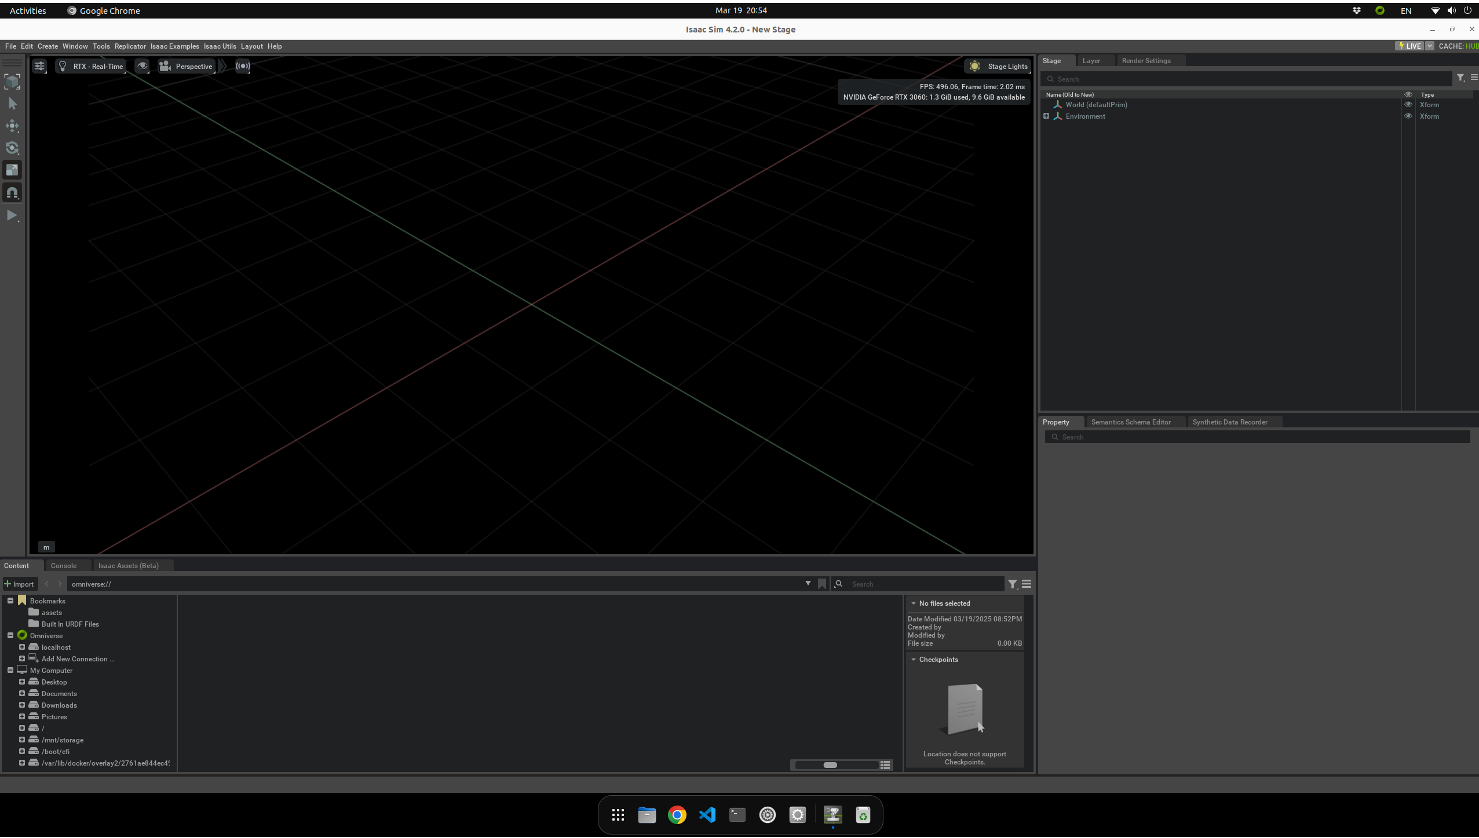Expand the localhost server node
Image resolution: width=1479 pixels, height=838 pixels.
point(22,647)
